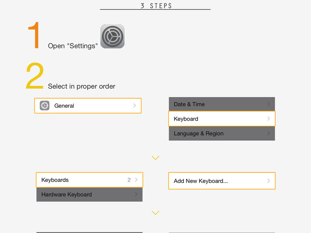311x233 pixels.
Task: Click chevron on the Keyboards row
Action: (136, 180)
